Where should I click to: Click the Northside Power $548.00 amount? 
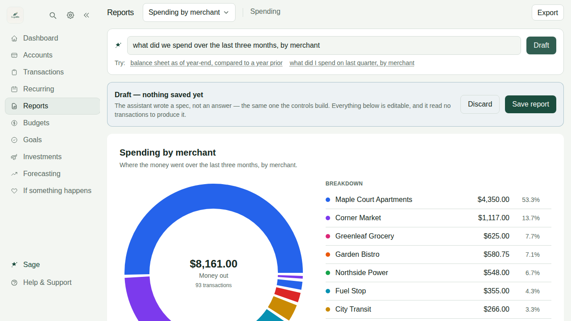point(497,273)
